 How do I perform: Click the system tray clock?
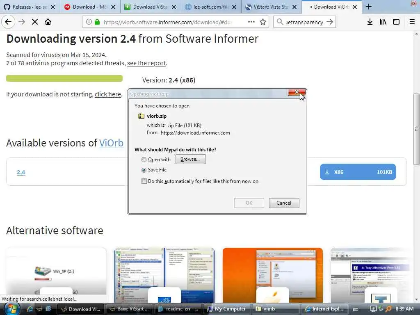(x=404, y=309)
